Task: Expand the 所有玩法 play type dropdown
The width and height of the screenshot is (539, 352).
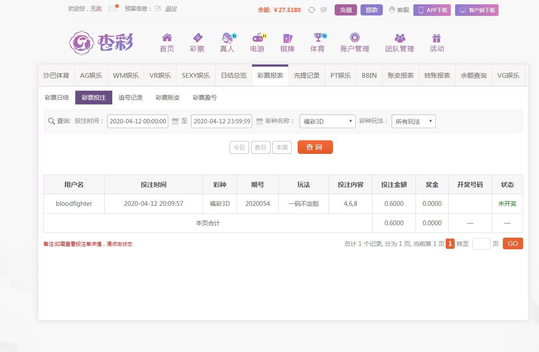Action: tap(413, 121)
